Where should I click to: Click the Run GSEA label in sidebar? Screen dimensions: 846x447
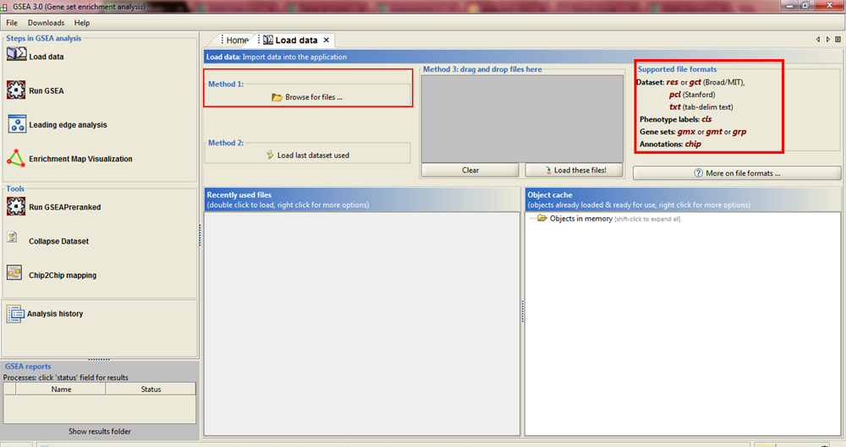point(47,90)
